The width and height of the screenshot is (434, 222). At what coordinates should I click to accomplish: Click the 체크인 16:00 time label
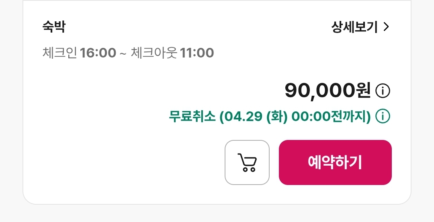tap(79, 53)
